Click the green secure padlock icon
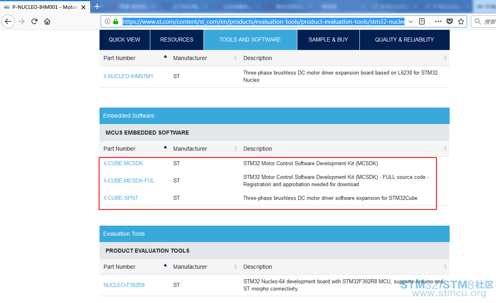496x303 pixels. (116, 21)
